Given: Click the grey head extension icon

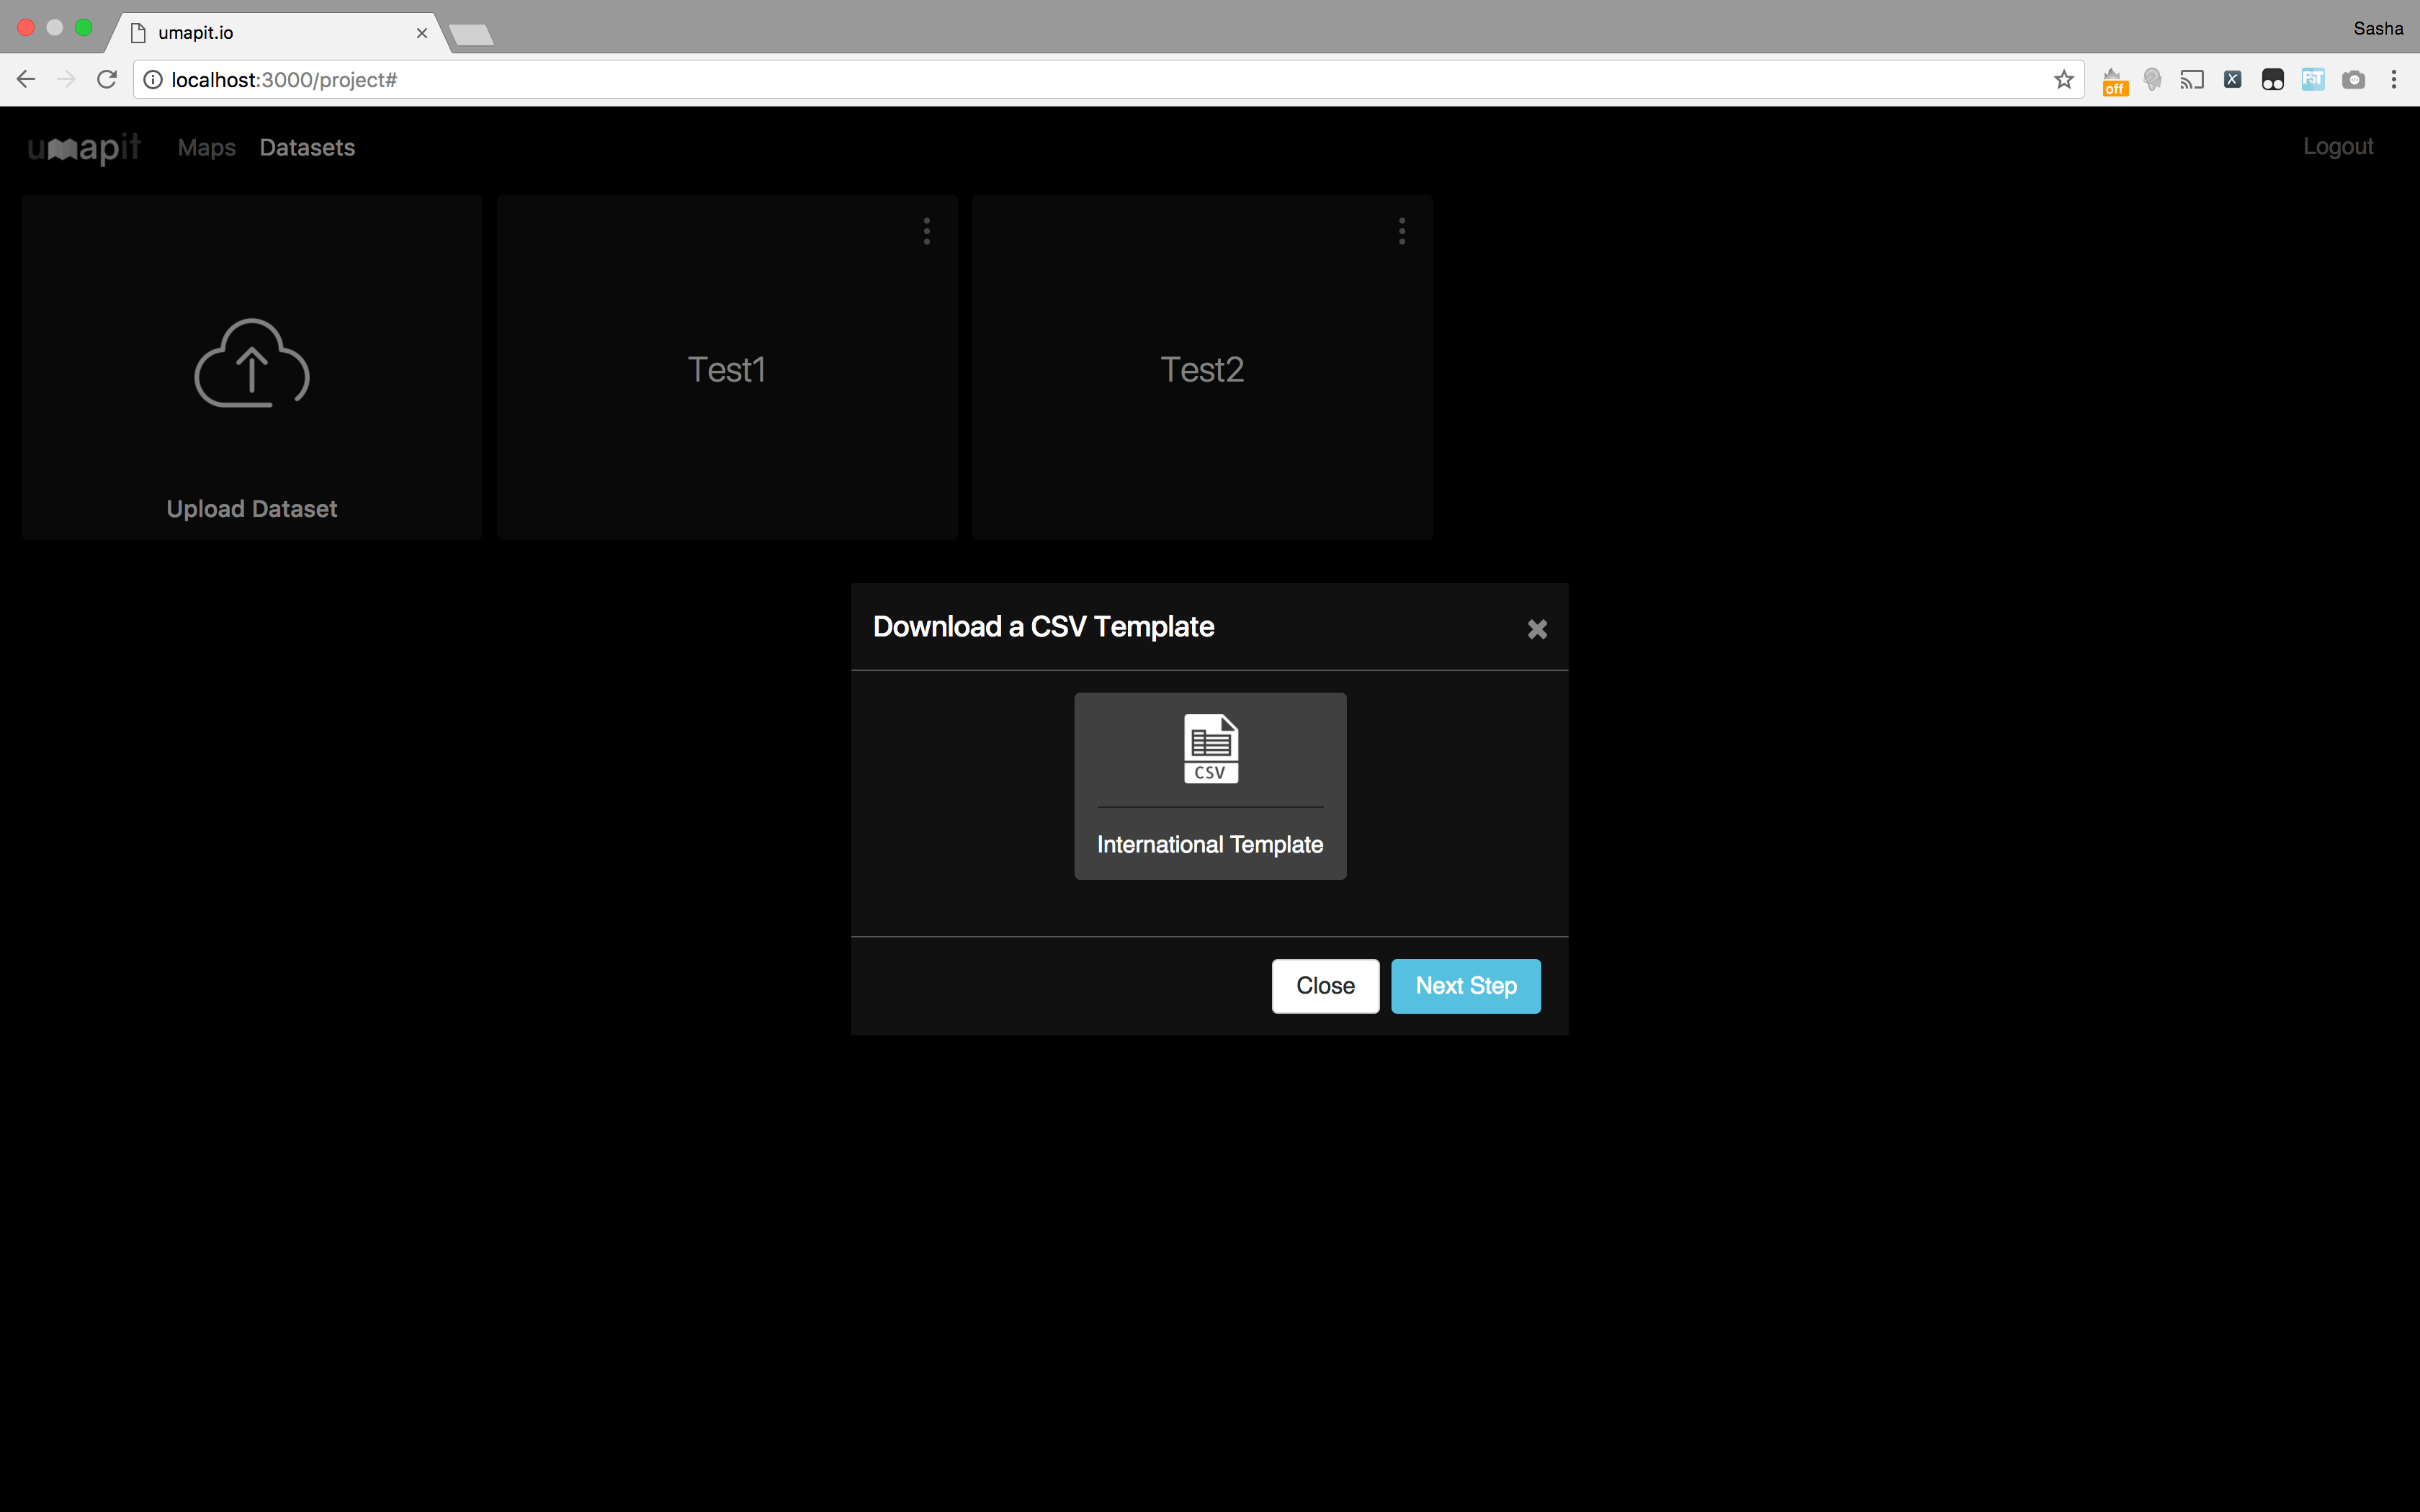Looking at the screenshot, I should (2153, 79).
